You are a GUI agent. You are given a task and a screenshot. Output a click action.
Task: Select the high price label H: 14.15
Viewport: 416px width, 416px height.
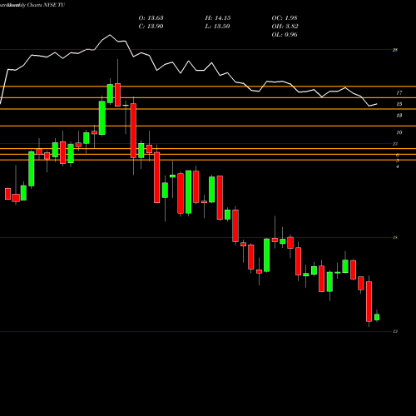(x=218, y=18)
